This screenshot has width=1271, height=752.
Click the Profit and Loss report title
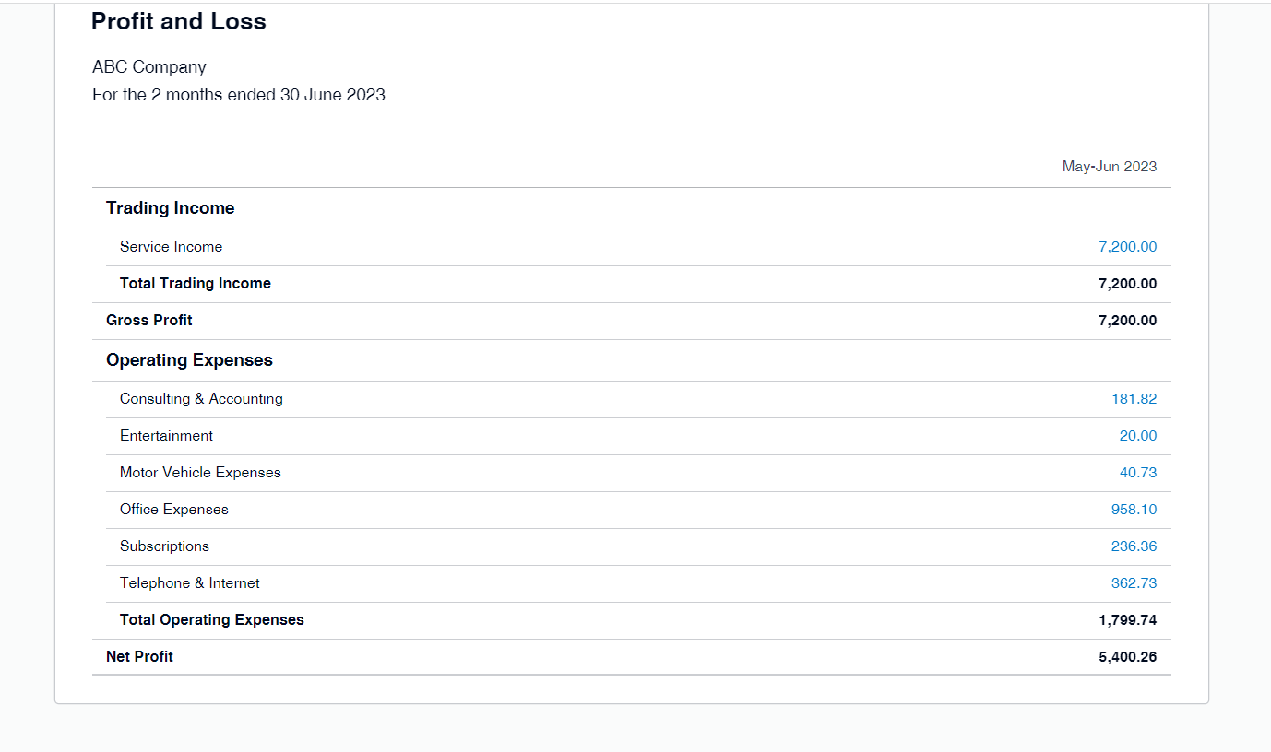179,22
